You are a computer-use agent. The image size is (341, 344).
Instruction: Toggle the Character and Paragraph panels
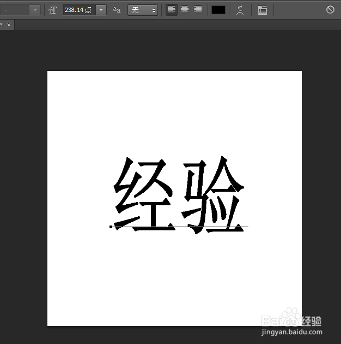(263, 10)
